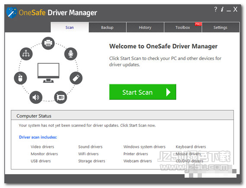Click the PRO badge on Toolbox
Image resolution: width=246 pixels, height=188 pixels.
[198, 24]
